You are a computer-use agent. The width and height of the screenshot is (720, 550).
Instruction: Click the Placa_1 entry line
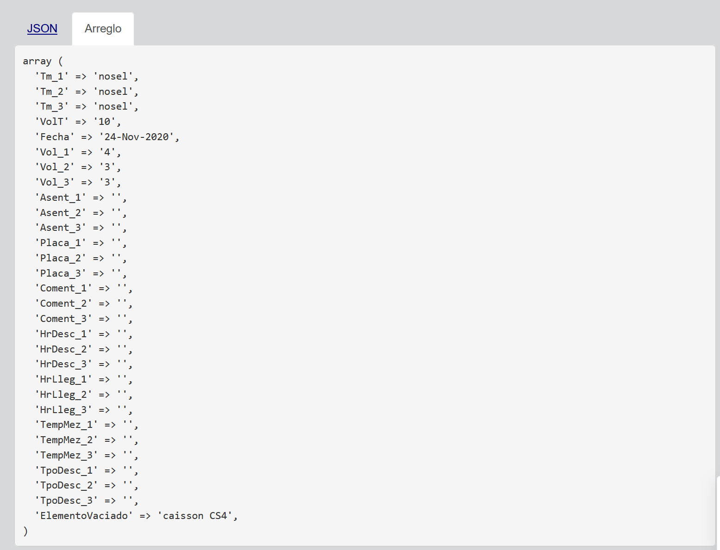81,243
